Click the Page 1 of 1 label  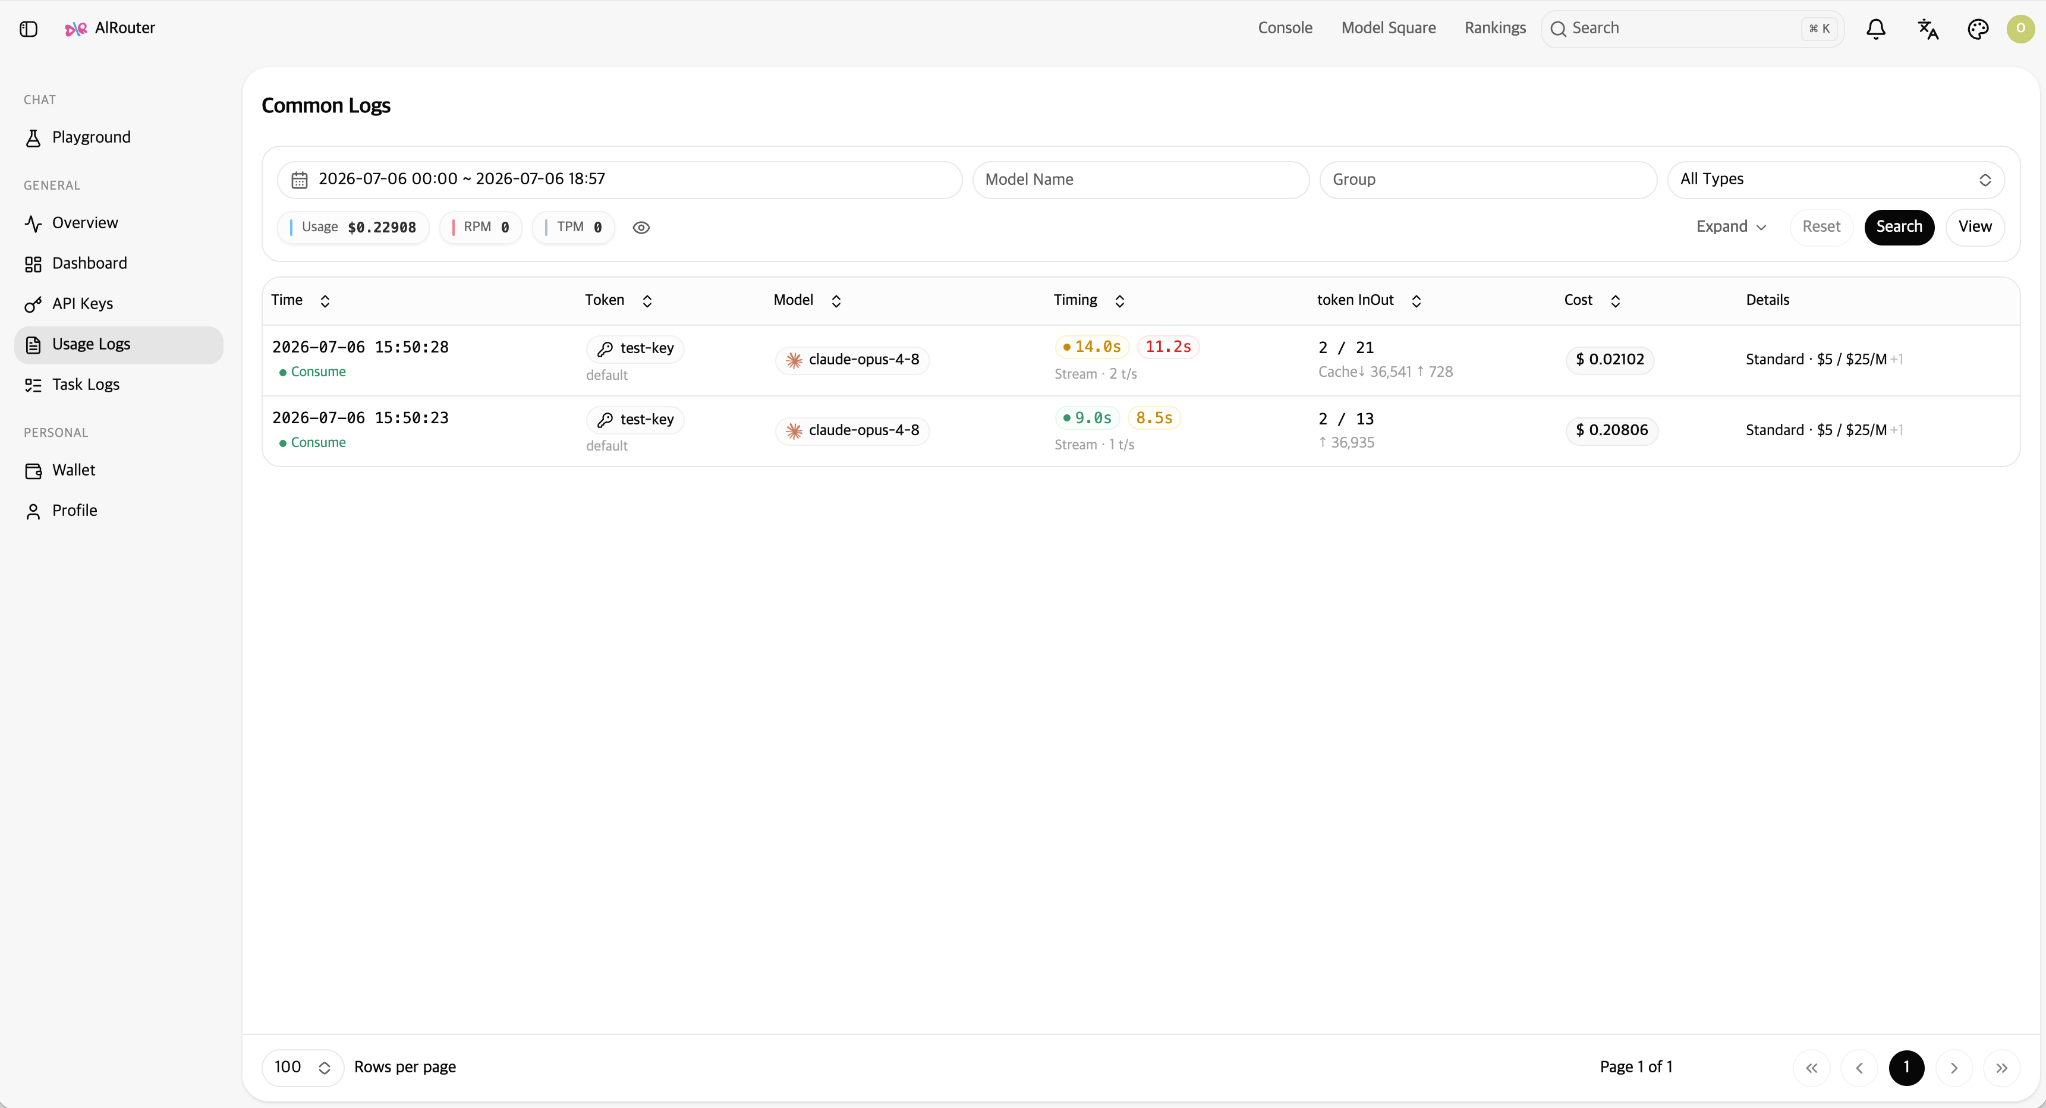tap(1636, 1068)
